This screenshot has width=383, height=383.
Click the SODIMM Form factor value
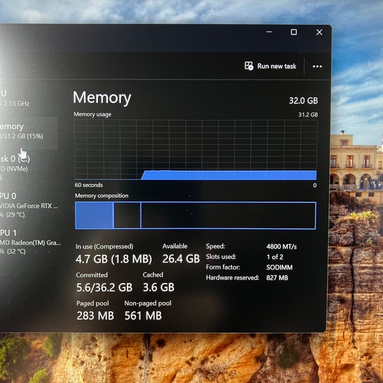coord(279,267)
